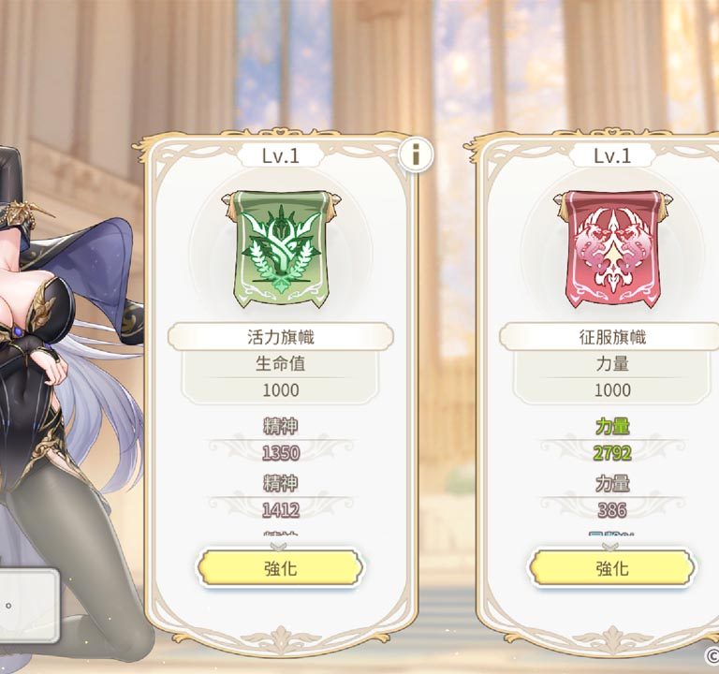Image resolution: width=719 pixels, height=674 pixels.
Task: Click the 生命值 1000 main stat box
Action: 281,377
